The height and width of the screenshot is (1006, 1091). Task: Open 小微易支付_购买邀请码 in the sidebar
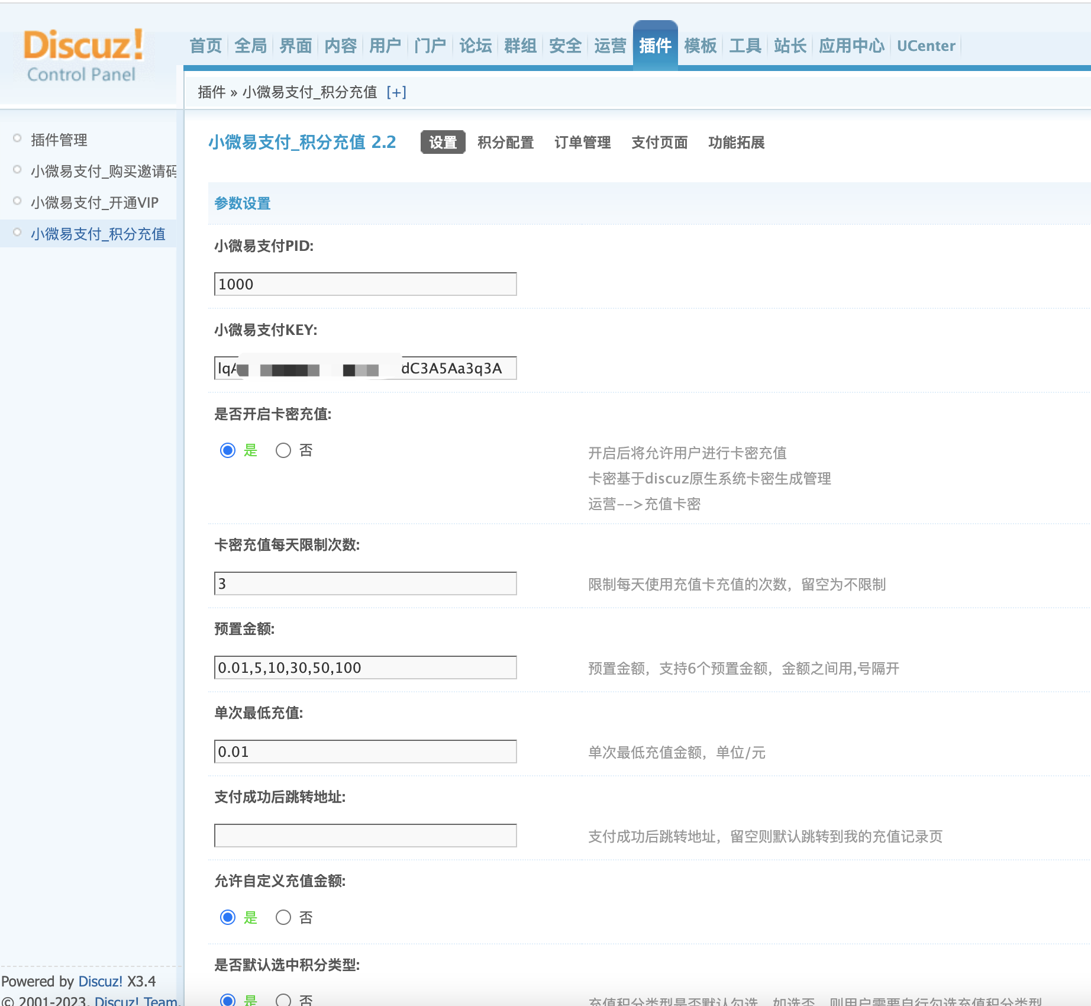pos(104,171)
